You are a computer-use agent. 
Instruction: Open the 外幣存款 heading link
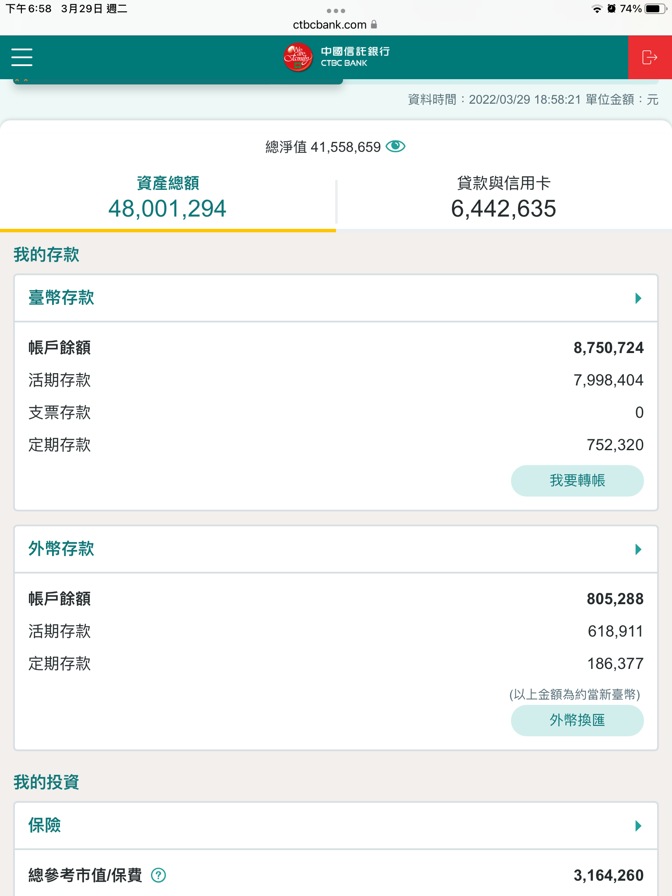click(x=61, y=549)
